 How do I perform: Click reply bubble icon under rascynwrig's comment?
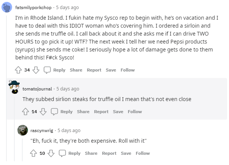click(62, 153)
